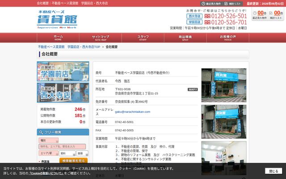Open 店舗紹介 学園前店 banner
Viewport: 286px width, 179px height.
click(63, 72)
